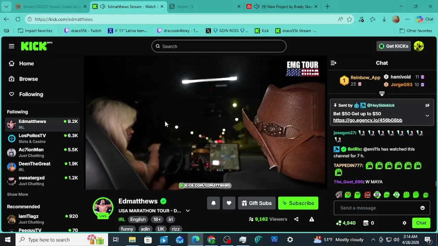Image resolution: width=438 pixels, height=246 pixels.
Task: Open Reinbow_App top gifter profile
Action: [365, 78]
